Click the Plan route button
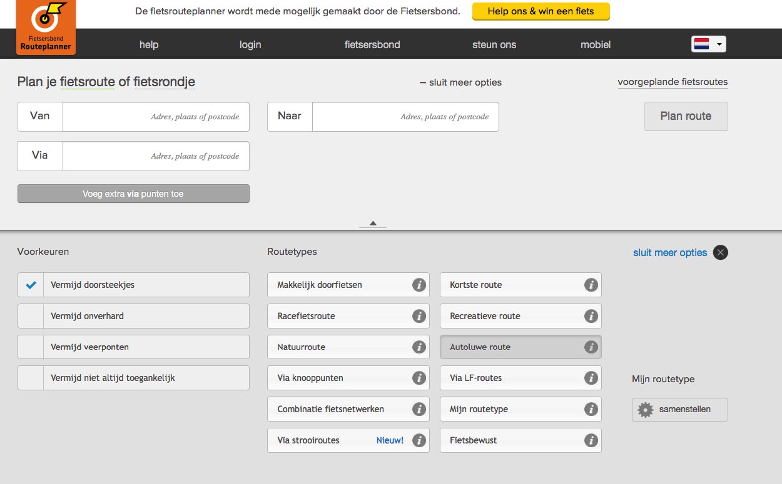This screenshot has height=484, width=782. coord(686,116)
